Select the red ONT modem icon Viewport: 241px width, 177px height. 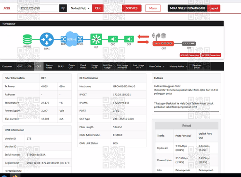click(x=163, y=44)
